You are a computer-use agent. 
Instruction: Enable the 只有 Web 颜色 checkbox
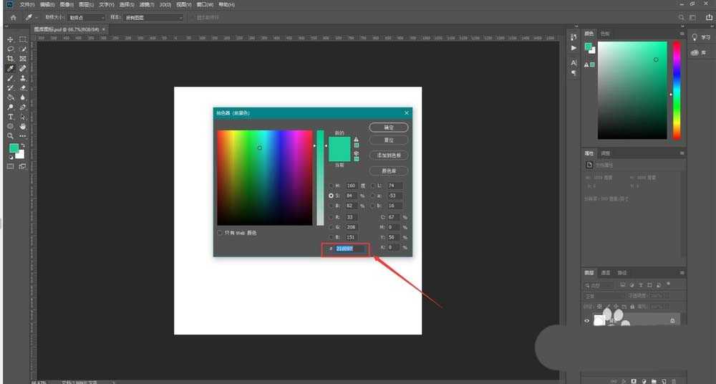(x=220, y=233)
